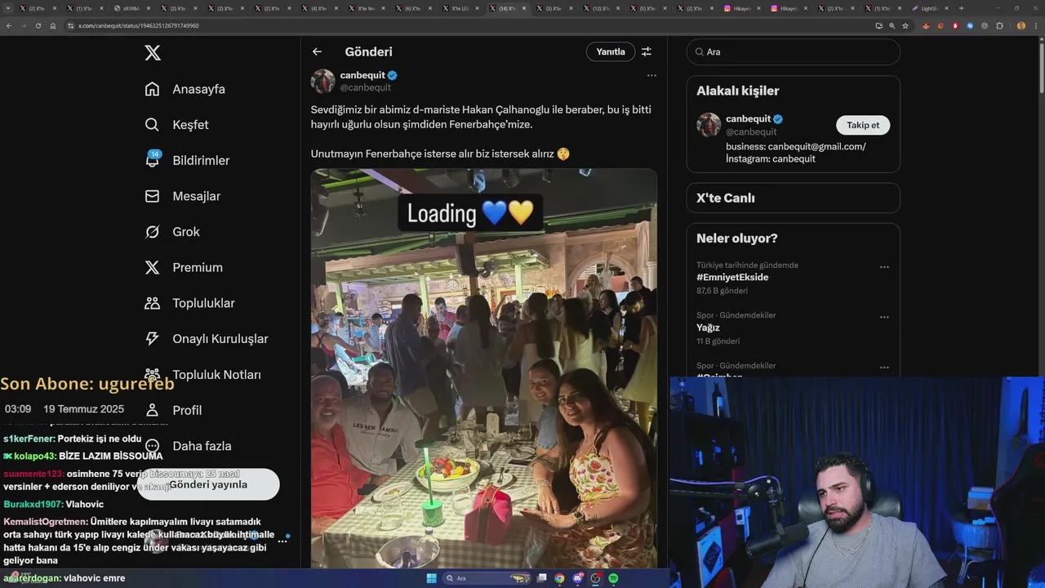The height and width of the screenshot is (588, 1045).
Task: Open Chrome profile avatar
Action: [1021, 25]
